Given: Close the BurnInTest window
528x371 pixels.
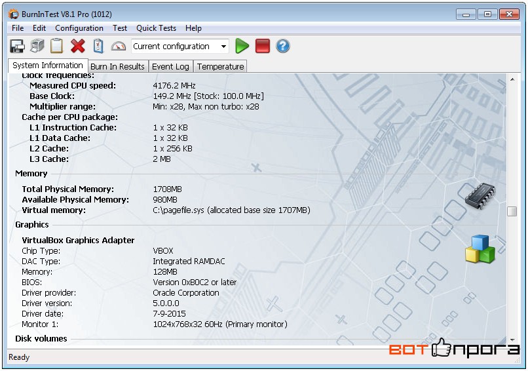Looking at the screenshot, I should (x=509, y=14).
